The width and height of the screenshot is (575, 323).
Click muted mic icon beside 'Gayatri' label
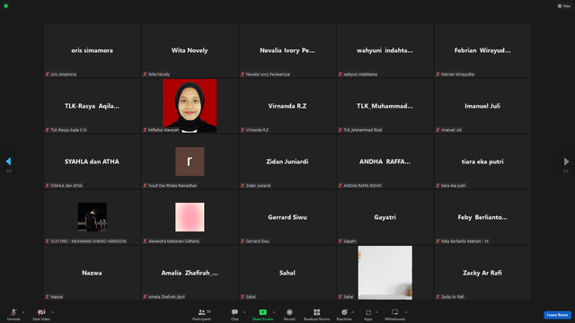(x=341, y=241)
